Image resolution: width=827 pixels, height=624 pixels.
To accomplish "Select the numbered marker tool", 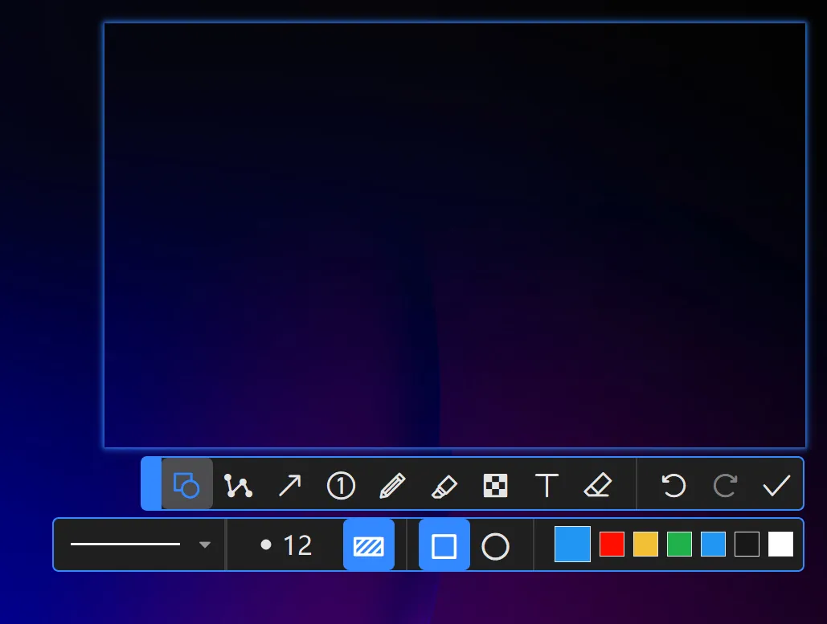I will (341, 485).
